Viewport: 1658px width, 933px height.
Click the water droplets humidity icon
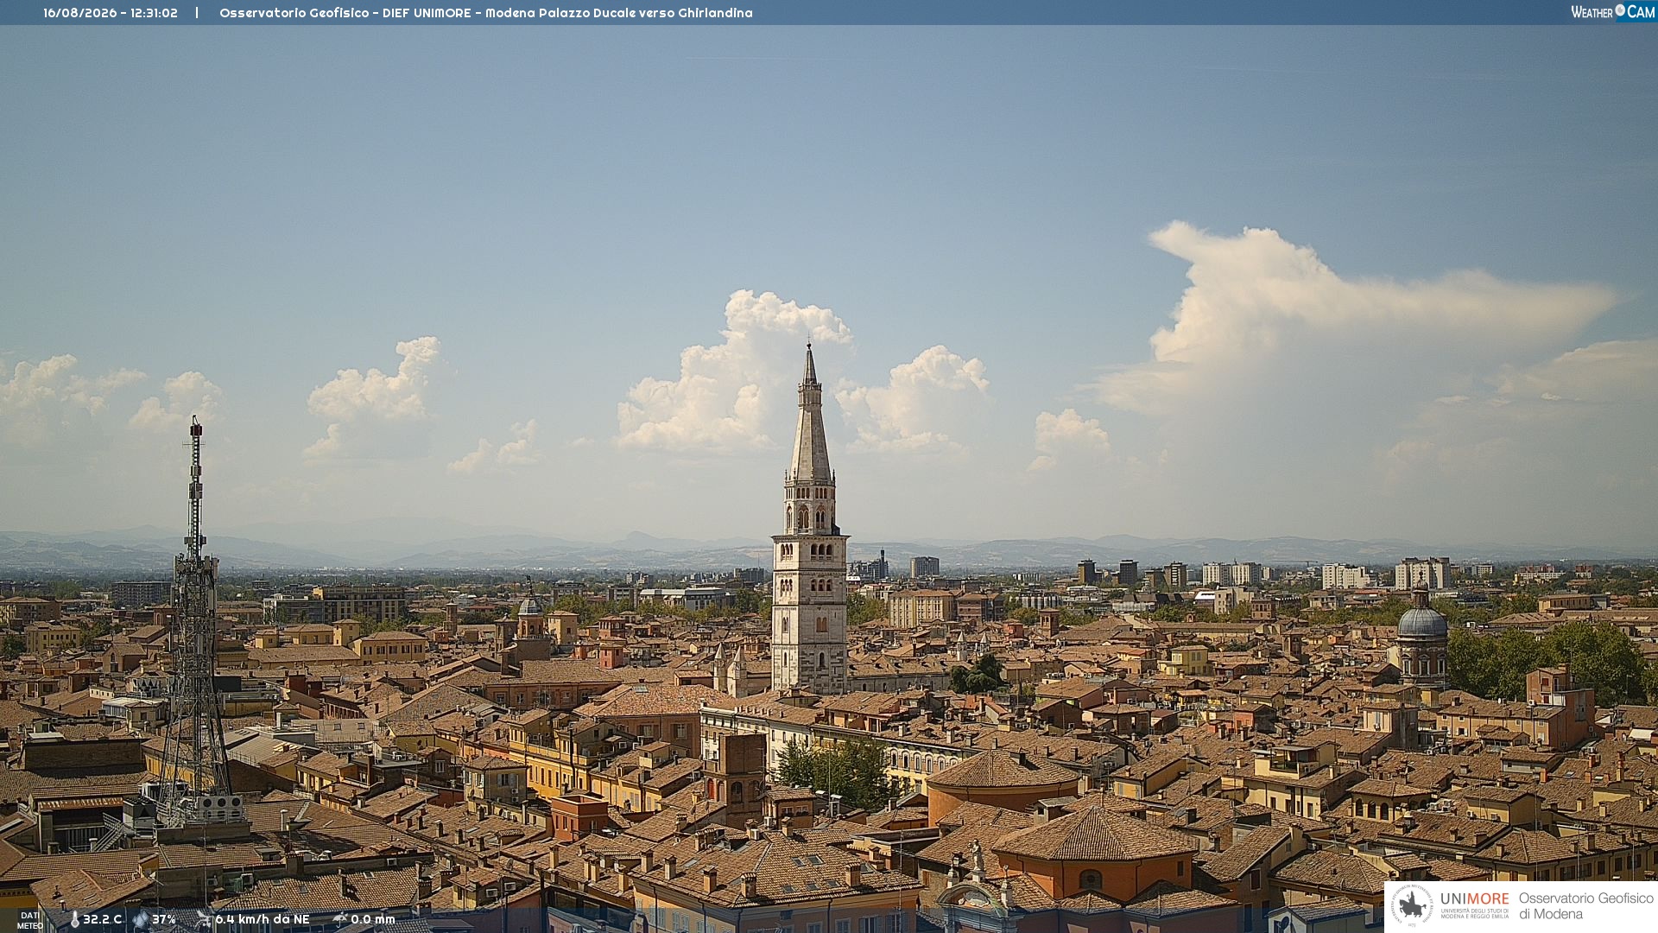141,920
